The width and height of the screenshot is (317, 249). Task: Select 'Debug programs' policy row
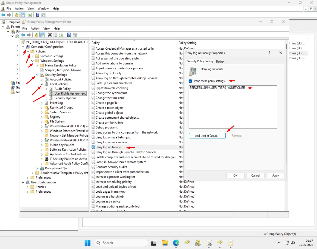106,127
